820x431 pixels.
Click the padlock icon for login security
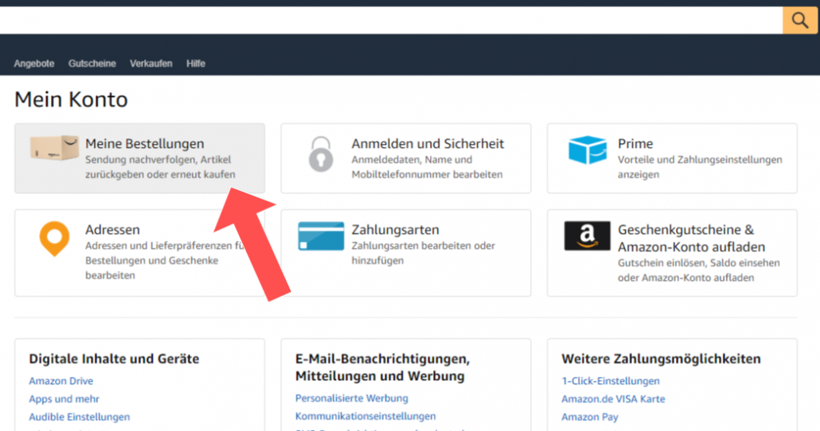tap(321, 153)
